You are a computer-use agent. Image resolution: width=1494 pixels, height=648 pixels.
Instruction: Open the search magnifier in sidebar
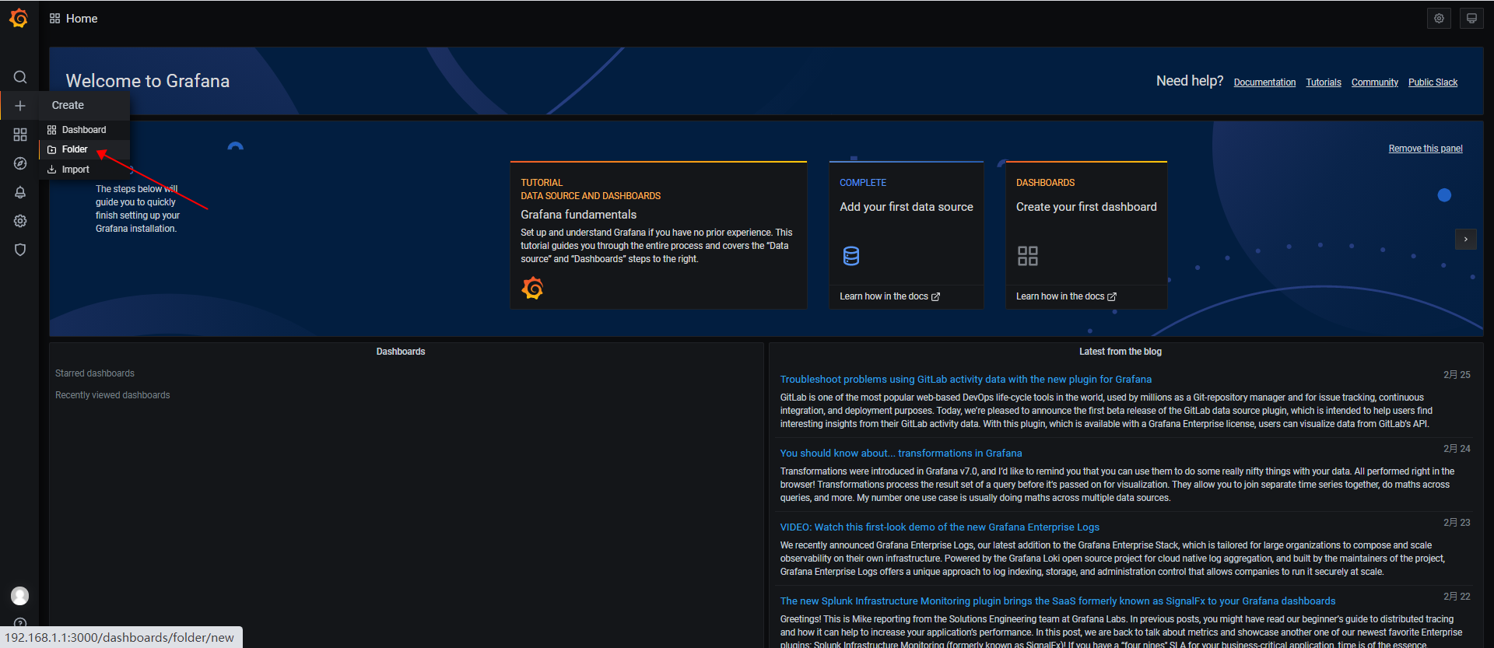click(20, 77)
